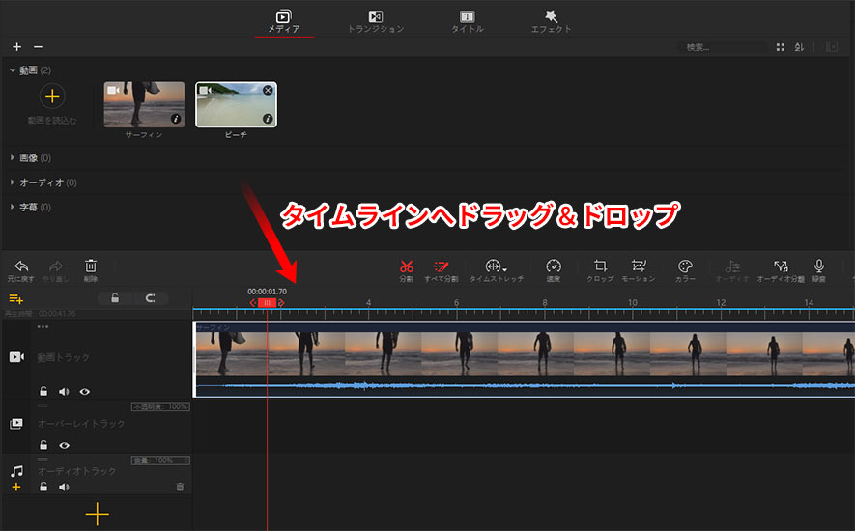The height and width of the screenshot is (531, 855).
Task: Click the すべて分割 split-all icon
Action: click(x=441, y=266)
